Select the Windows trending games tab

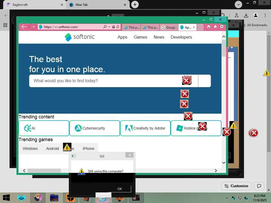tap(30, 149)
